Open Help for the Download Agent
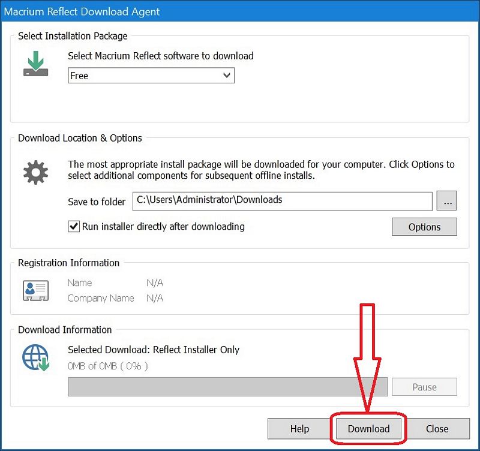This screenshot has width=480, height=451. tap(299, 429)
